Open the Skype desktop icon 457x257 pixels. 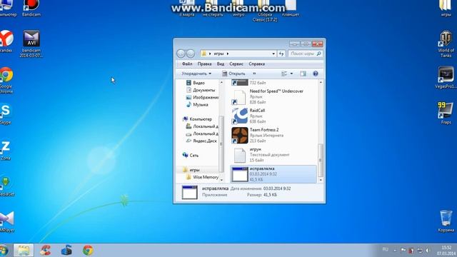click(x=5, y=114)
